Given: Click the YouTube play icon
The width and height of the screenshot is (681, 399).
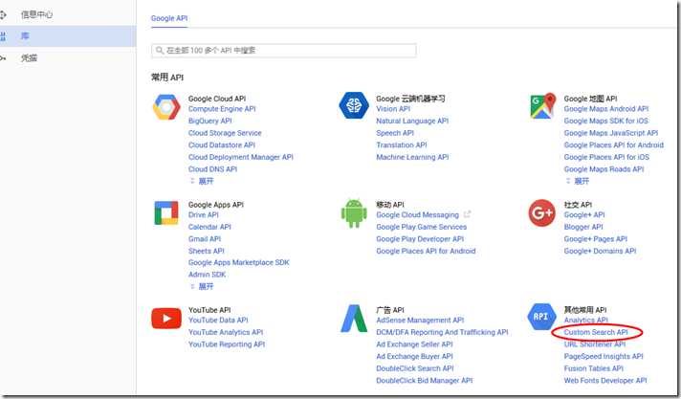Looking at the screenshot, I should tap(166, 319).
